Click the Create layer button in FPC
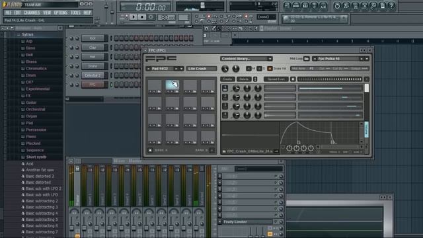Viewport: 423px width, 238px height. click(x=227, y=79)
